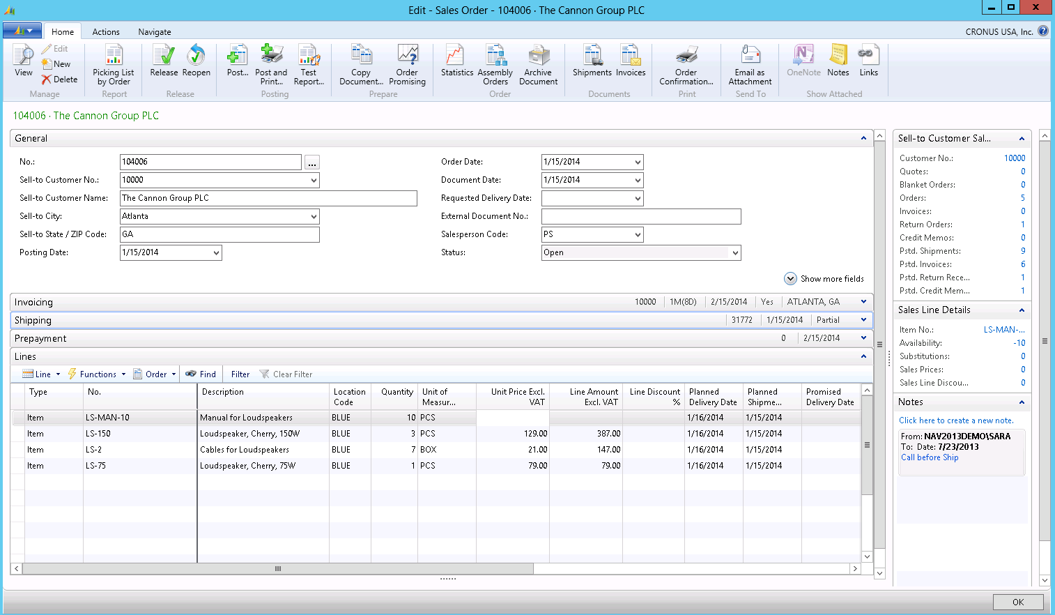Click Customer No. 10000 link

[1015, 158]
